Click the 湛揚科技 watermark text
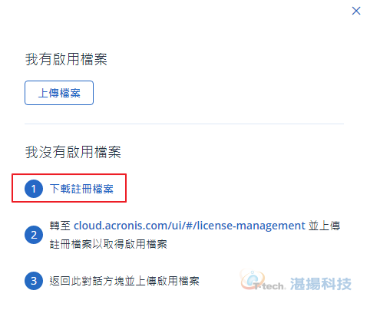The height and width of the screenshot is (310, 370). (321, 284)
